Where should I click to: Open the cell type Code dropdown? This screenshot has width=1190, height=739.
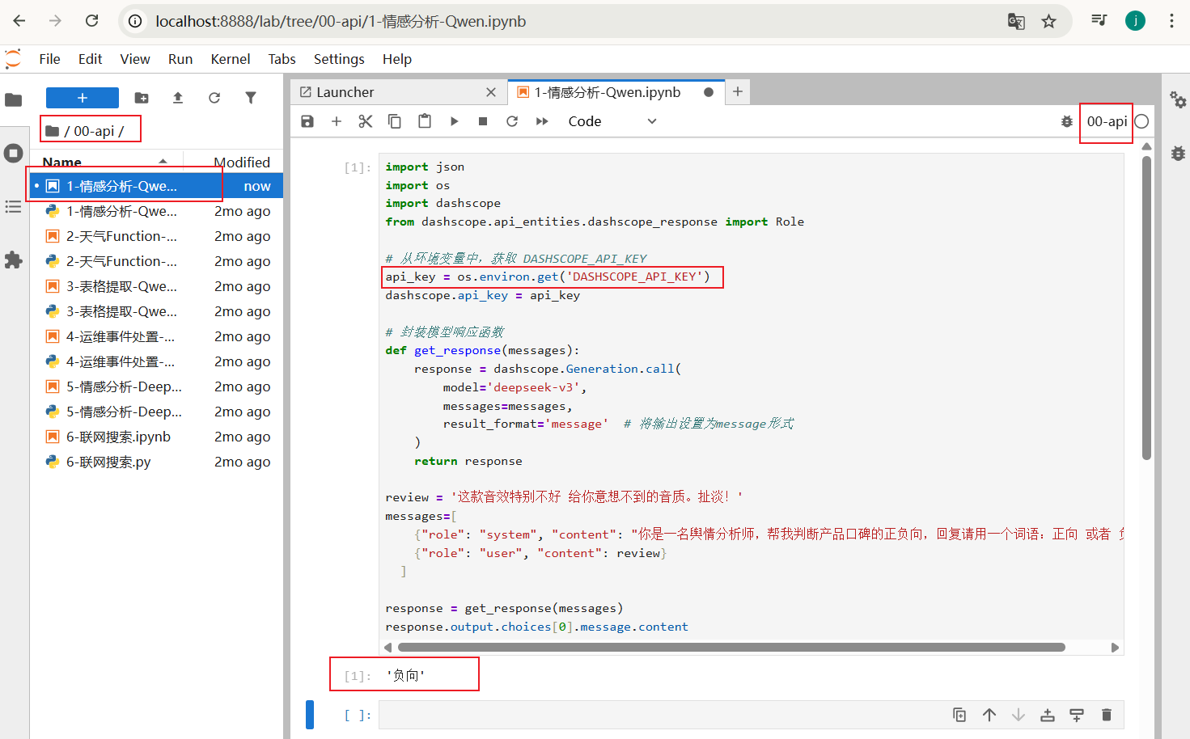pos(612,121)
